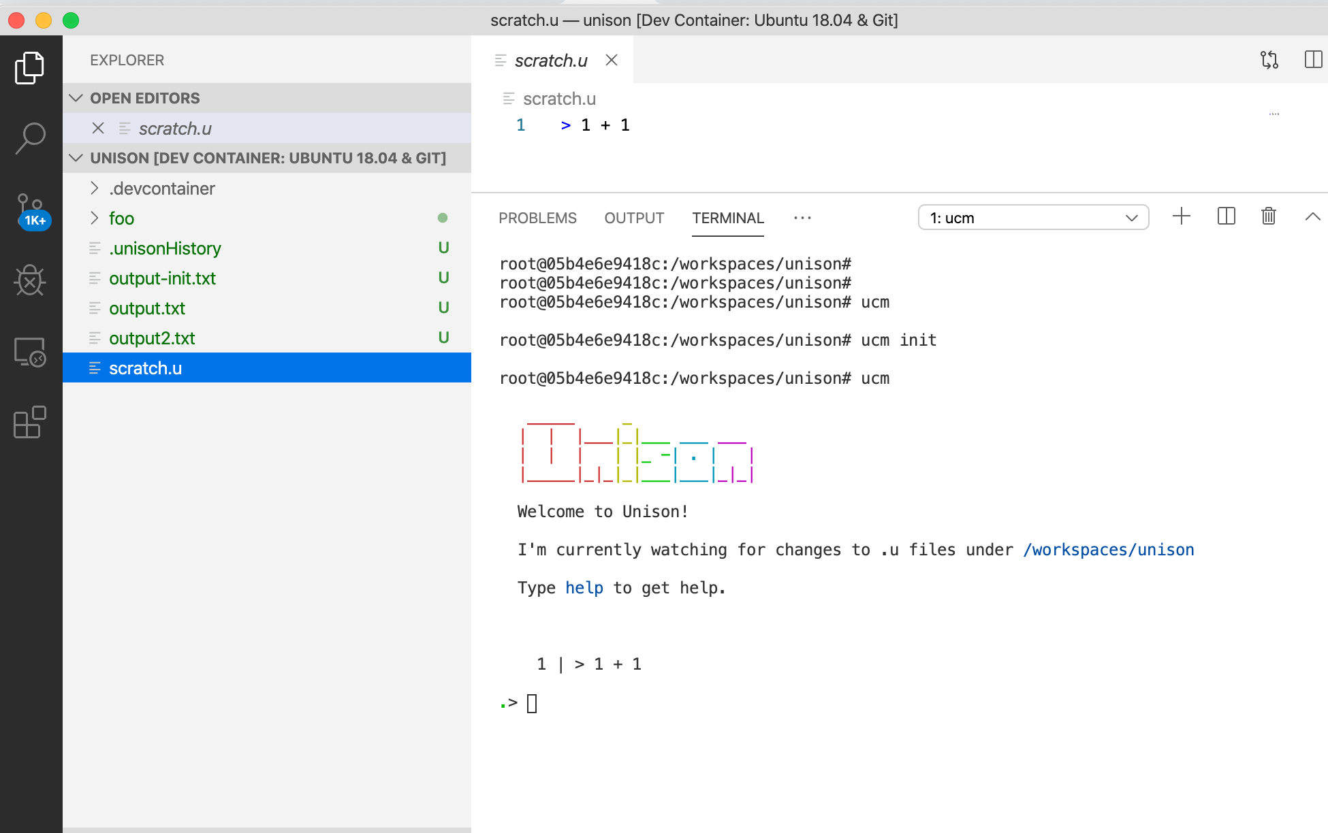Screen dimensions: 1328x833
Task: Toggle panel maximize with the chevron icon
Action: [1313, 216]
